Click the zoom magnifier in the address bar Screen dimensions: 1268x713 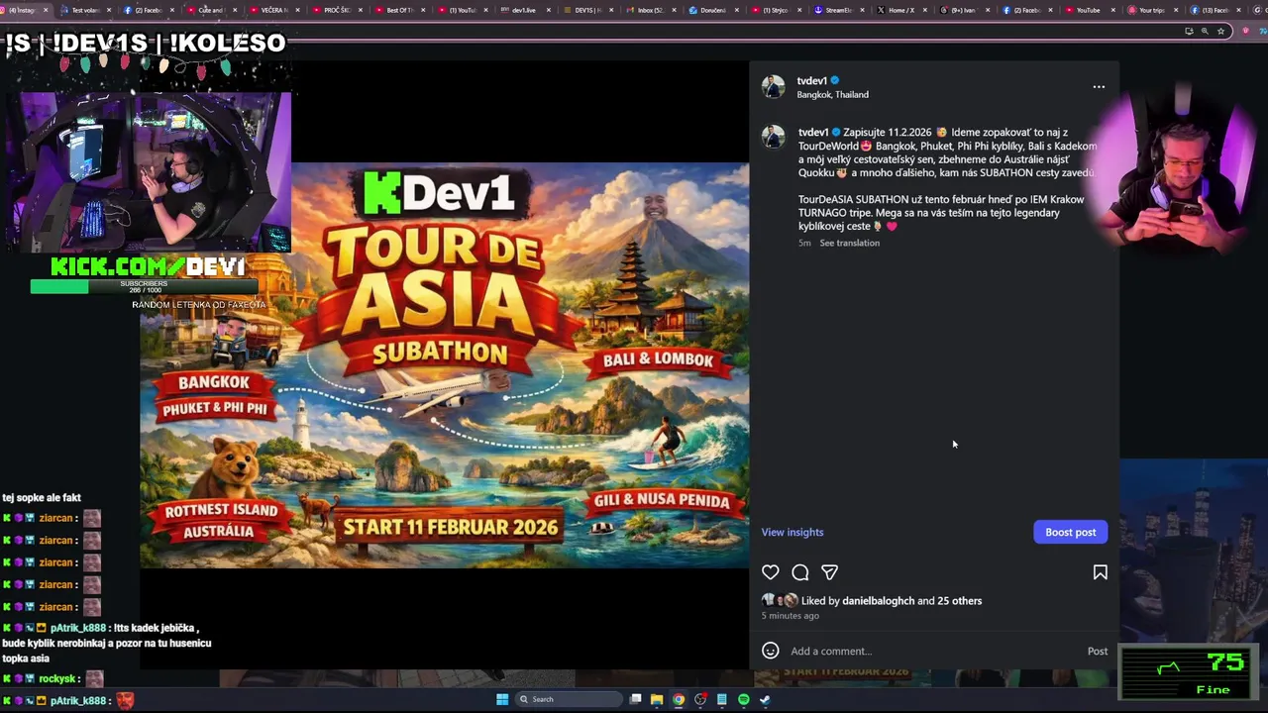(x=1205, y=31)
